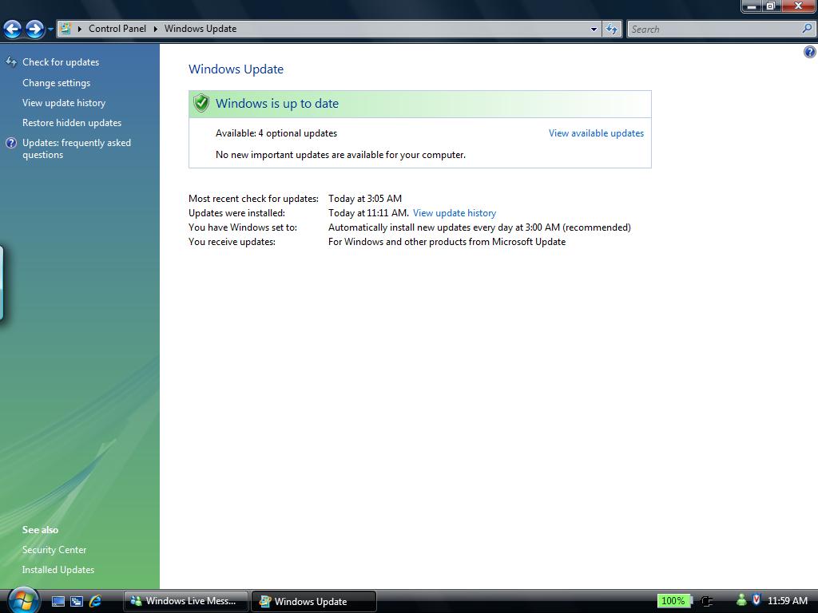Click 'For Windows and other products from Microsoft Update'
The height and width of the screenshot is (613, 818).
447,241
